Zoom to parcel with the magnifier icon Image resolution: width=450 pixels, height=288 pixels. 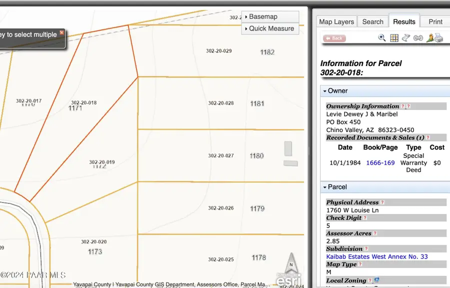point(381,37)
